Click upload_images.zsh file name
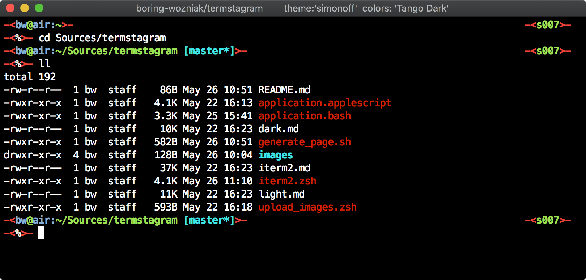Viewport: 586px width, 280px height. point(307,207)
